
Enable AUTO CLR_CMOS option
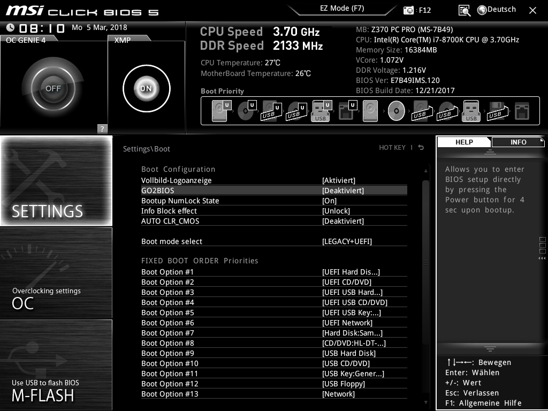274,221
